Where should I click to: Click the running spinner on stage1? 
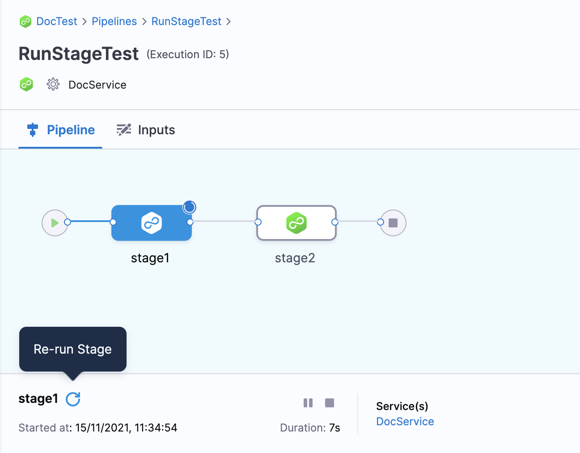190,207
